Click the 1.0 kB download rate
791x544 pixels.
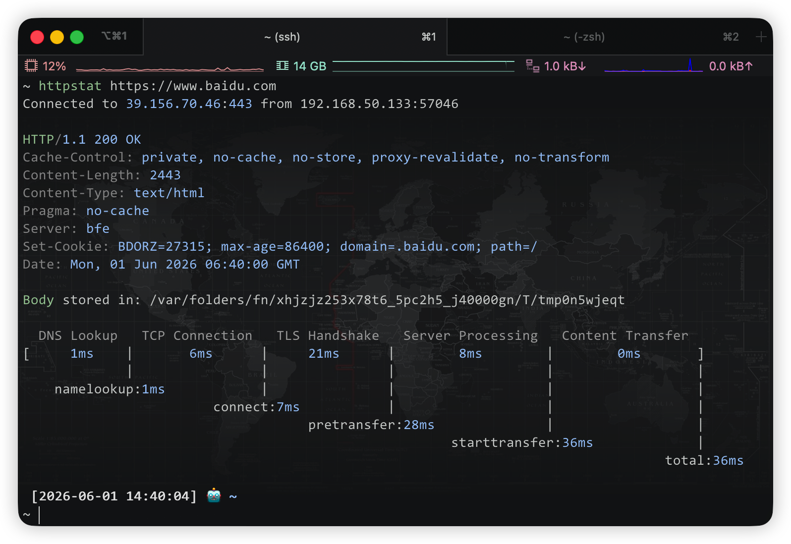click(x=565, y=66)
